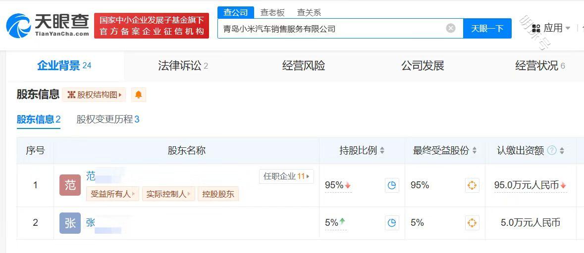Open the 股权结构图 equity chart button
The height and width of the screenshot is (253, 584).
pos(94,95)
